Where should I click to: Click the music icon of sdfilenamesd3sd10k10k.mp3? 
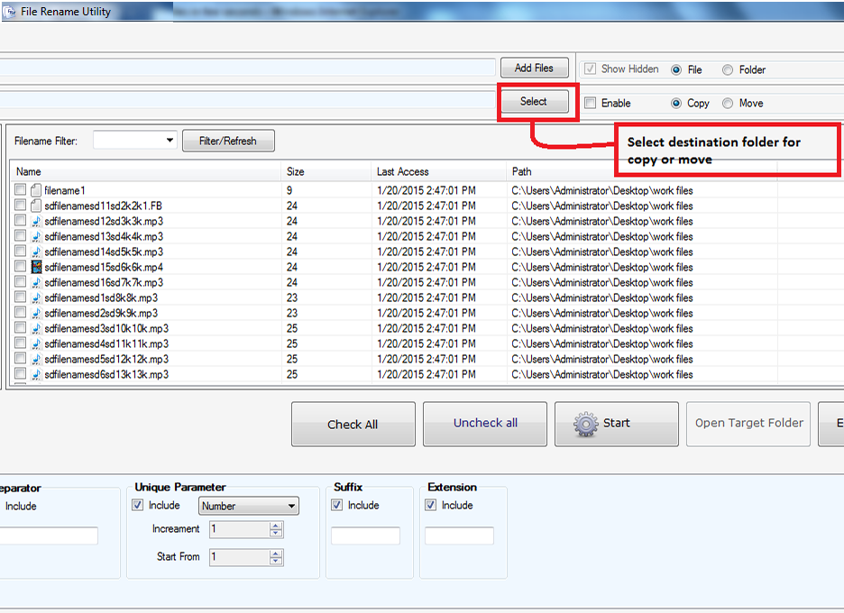click(36, 328)
